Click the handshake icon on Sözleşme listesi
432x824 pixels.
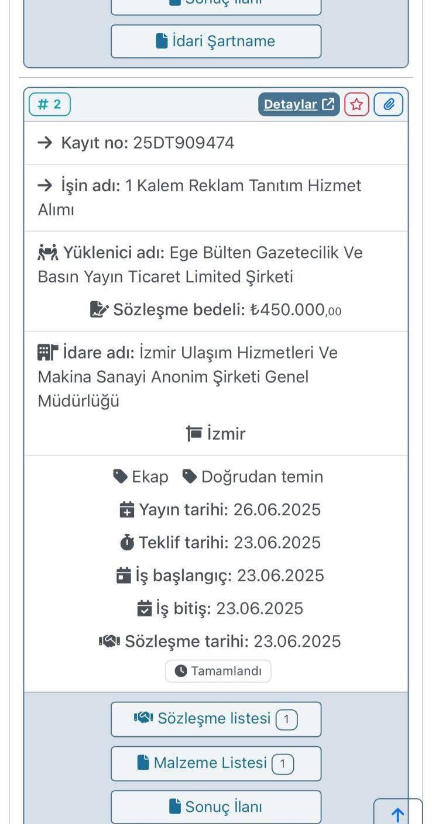143,718
